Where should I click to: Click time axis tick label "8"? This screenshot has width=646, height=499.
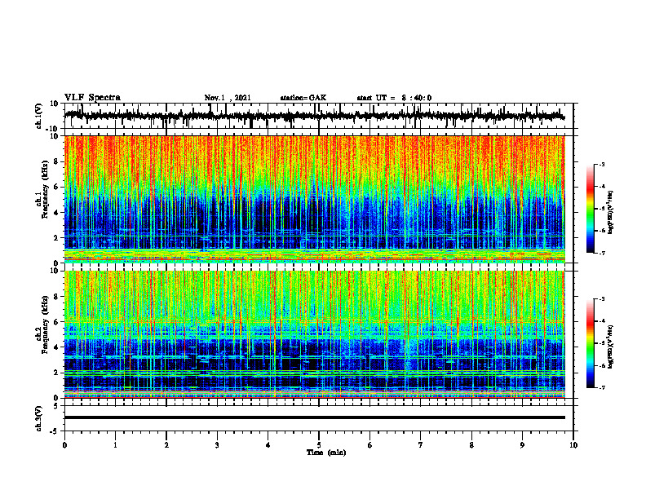(471, 445)
